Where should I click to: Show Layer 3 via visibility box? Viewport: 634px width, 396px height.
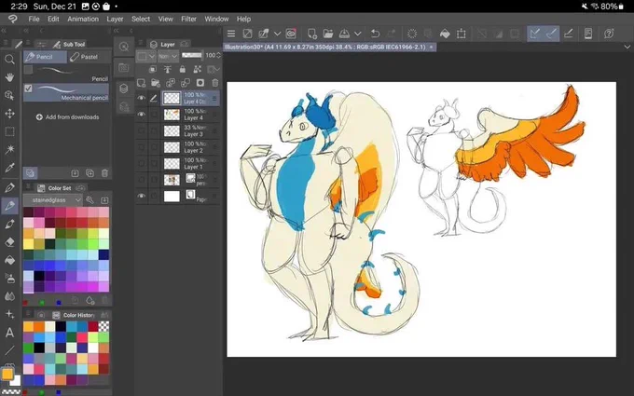point(141,130)
